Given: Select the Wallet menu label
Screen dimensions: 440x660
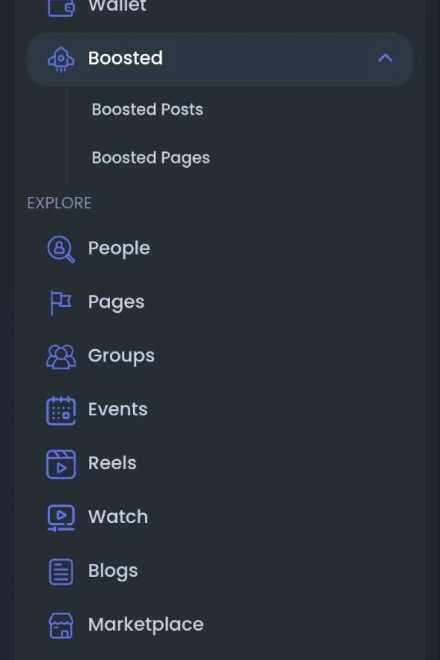Looking at the screenshot, I should click(117, 7).
